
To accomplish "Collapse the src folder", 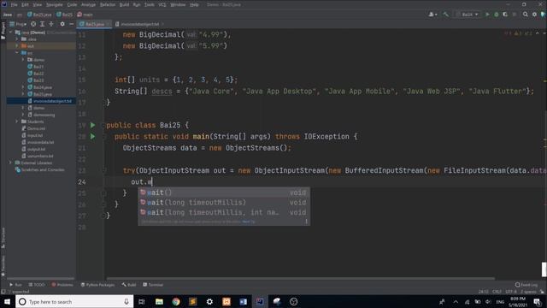I will (x=17, y=53).
